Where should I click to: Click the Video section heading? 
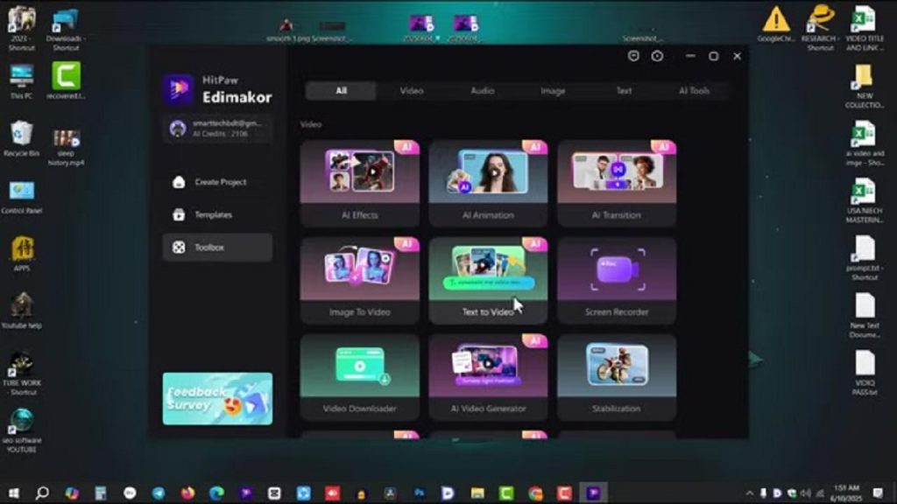point(311,124)
